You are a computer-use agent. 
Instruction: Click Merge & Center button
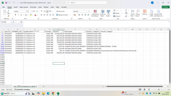pos(62,15)
